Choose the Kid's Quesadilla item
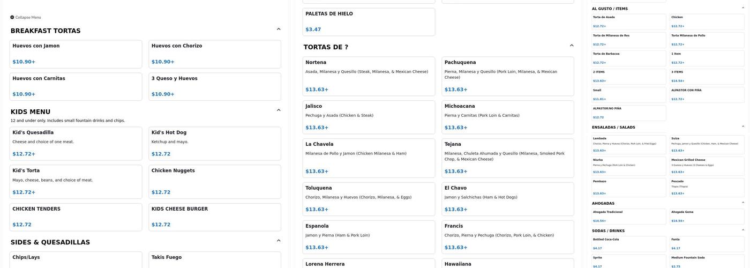The image size is (750, 268). coord(76,143)
